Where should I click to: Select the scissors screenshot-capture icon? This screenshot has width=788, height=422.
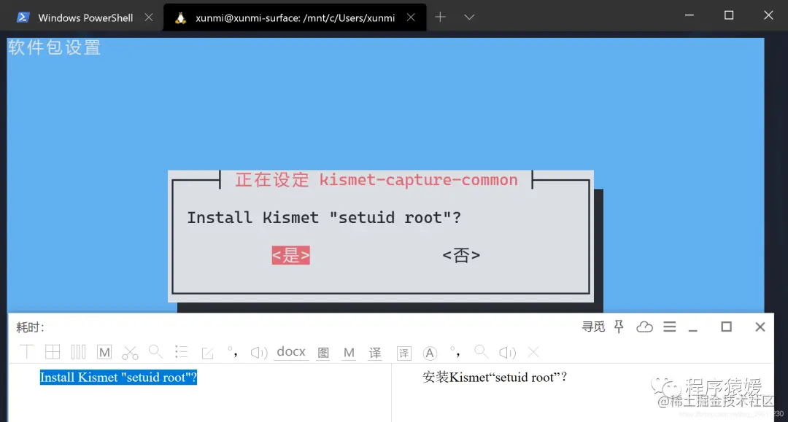[x=129, y=352]
